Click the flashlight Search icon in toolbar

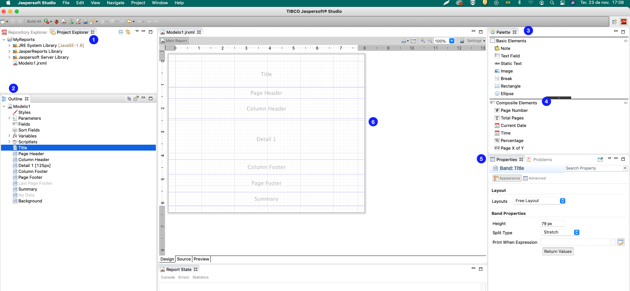tap(93, 21)
